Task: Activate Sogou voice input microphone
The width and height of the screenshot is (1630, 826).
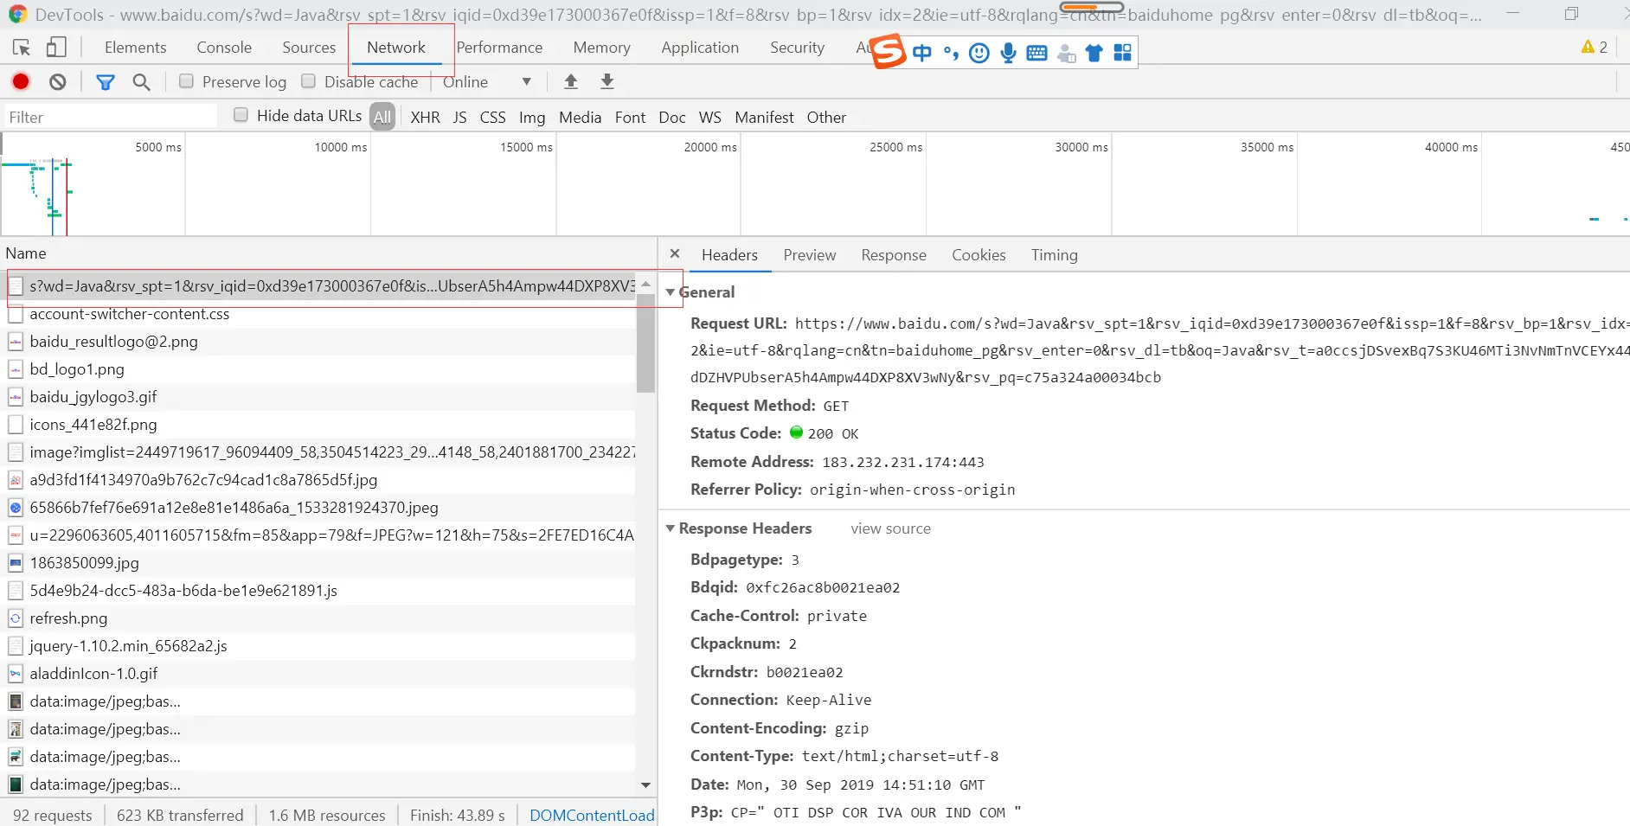Action: pos(1008,54)
